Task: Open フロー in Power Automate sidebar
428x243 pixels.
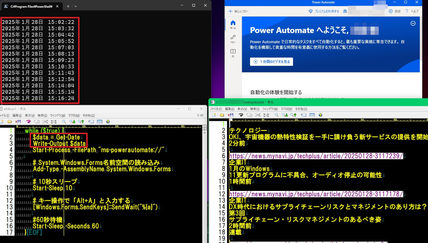Action: tap(233, 39)
